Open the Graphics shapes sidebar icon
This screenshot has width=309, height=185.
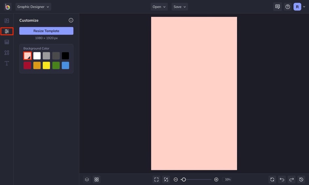pyautogui.click(x=7, y=53)
